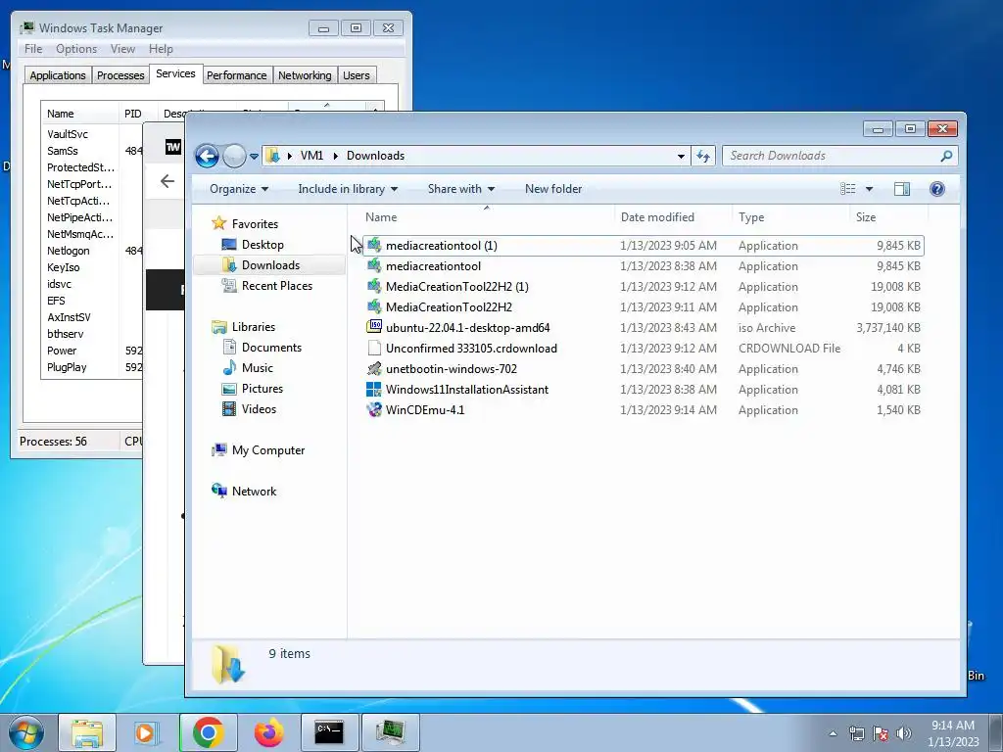The image size is (1003, 752).
Task: Select PlugPlay service row
Action: click(92, 367)
